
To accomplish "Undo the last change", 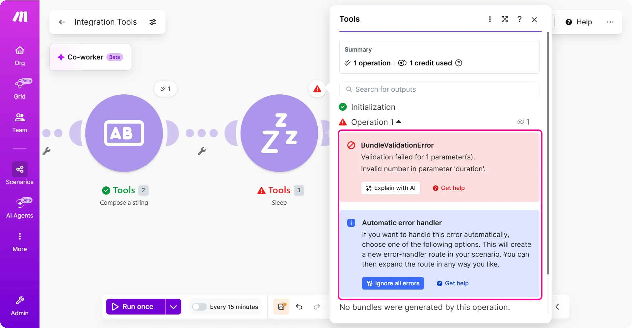I will coord(299,307).
